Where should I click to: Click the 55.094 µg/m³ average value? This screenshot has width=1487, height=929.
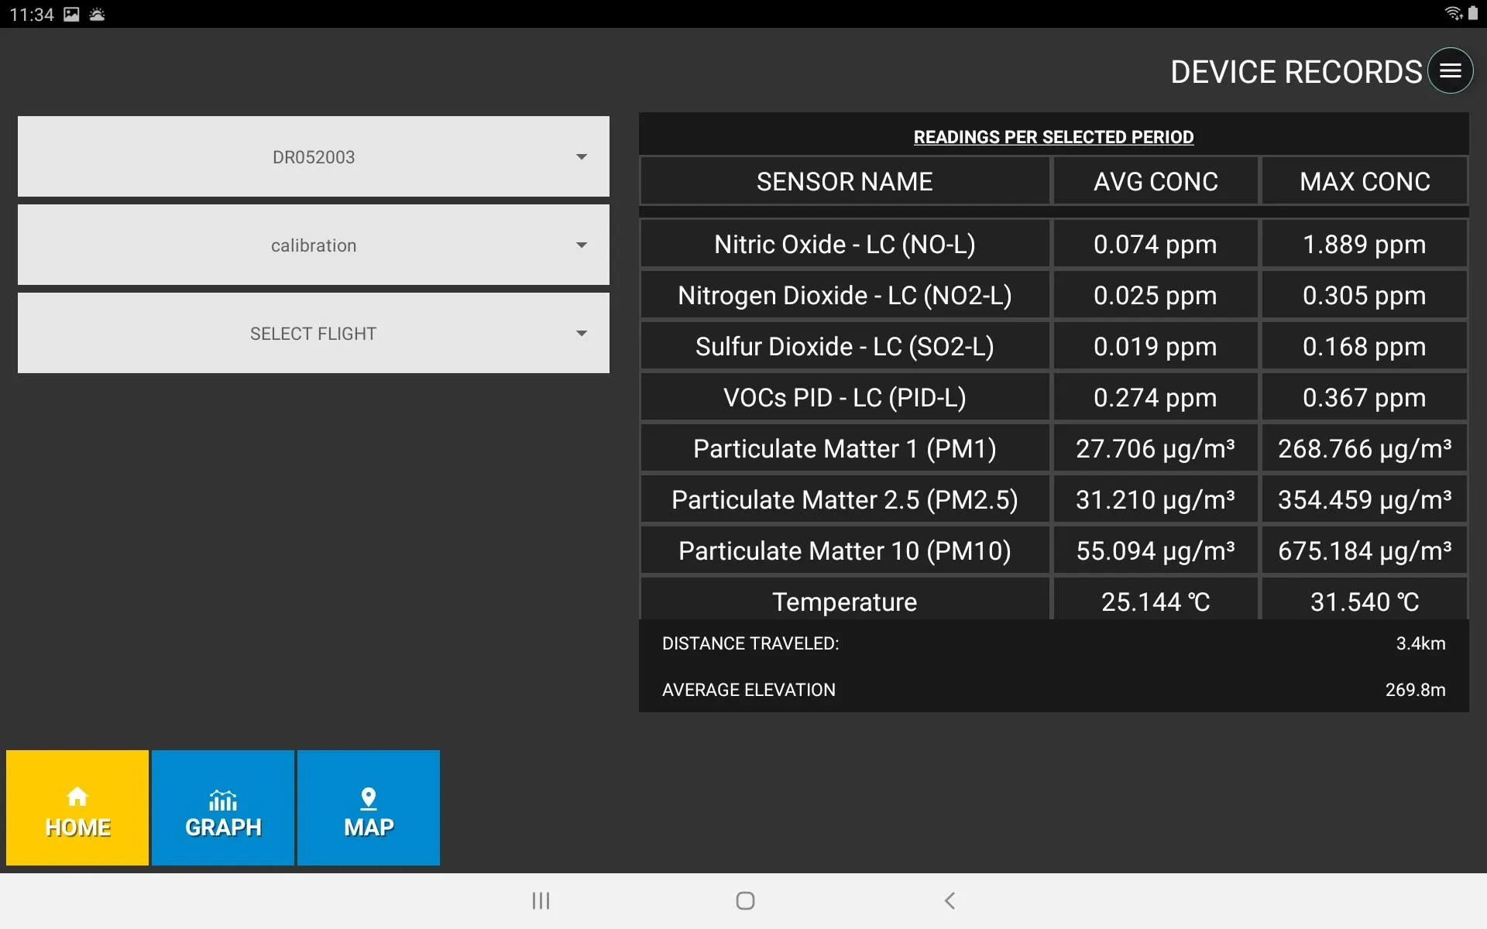tap(1156, 550)
